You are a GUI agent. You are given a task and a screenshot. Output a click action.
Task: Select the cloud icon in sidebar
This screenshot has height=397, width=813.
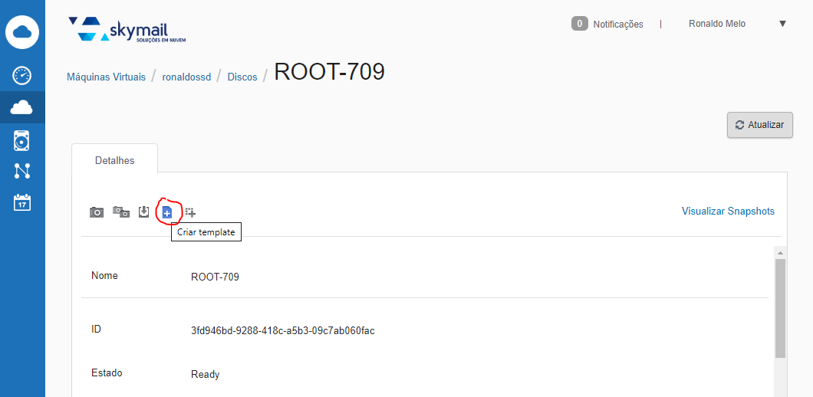click(x=22, y=107)
